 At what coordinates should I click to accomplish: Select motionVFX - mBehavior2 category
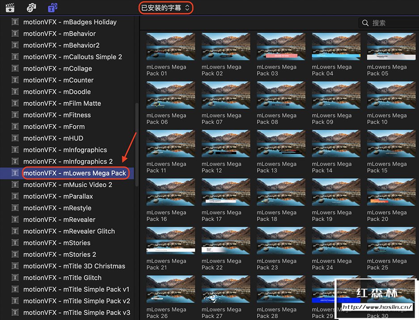click(x=67, y=45)
